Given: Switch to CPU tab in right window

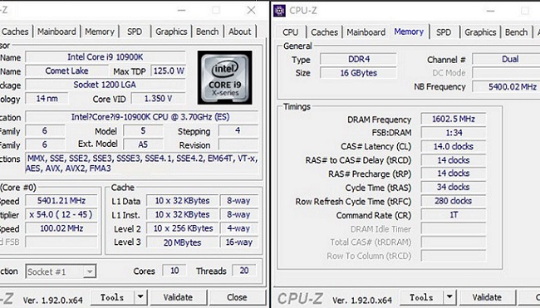Looking at the screenshot, I should click(x=290, y=32).
